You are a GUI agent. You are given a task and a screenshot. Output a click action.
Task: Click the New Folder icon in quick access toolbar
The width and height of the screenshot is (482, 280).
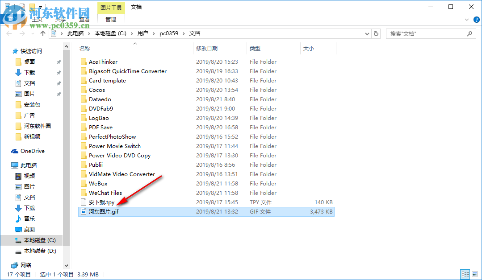(x=32, y=7)
